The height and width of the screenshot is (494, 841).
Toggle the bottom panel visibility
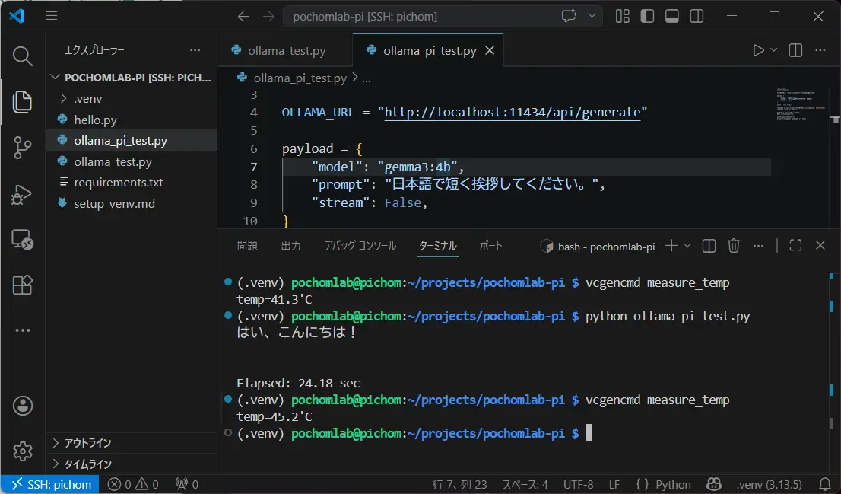coord(672,16)
